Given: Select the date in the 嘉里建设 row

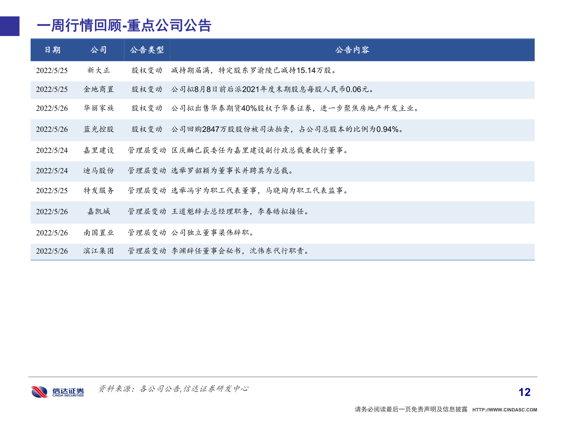Looking at the screenshot, I should click(x=52, y=150).
